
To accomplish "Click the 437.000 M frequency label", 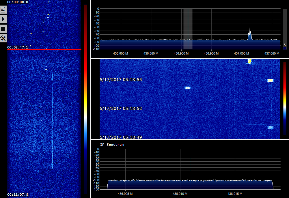I will 241,53.
